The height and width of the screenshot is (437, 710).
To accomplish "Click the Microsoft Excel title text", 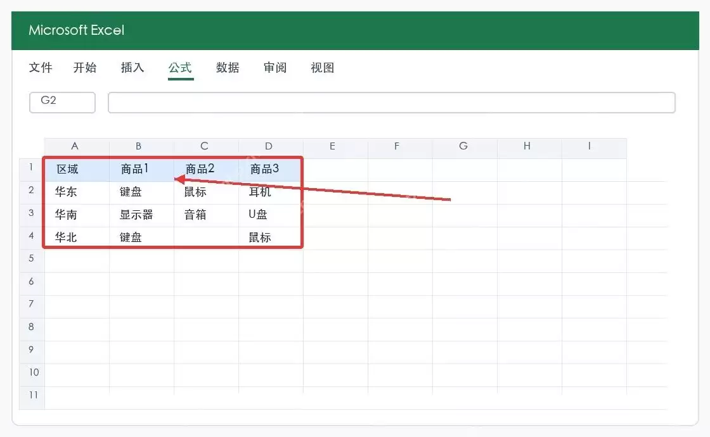I will click(x=76, y=30).
